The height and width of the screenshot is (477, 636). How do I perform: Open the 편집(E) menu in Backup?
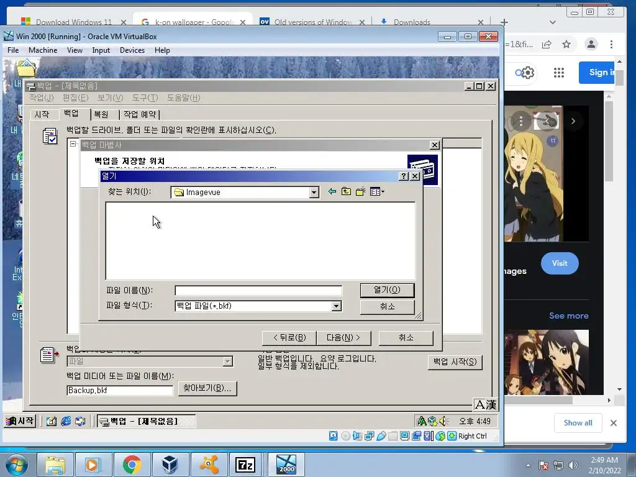75,98
